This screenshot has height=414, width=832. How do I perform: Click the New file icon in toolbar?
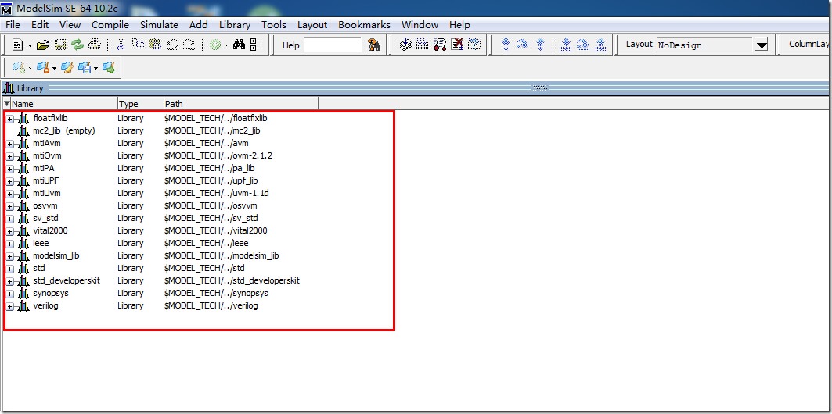click(x=18, y=45)
